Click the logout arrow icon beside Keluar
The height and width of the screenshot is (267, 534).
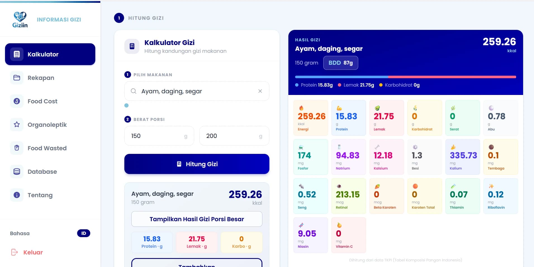click(x=14, y=252)
